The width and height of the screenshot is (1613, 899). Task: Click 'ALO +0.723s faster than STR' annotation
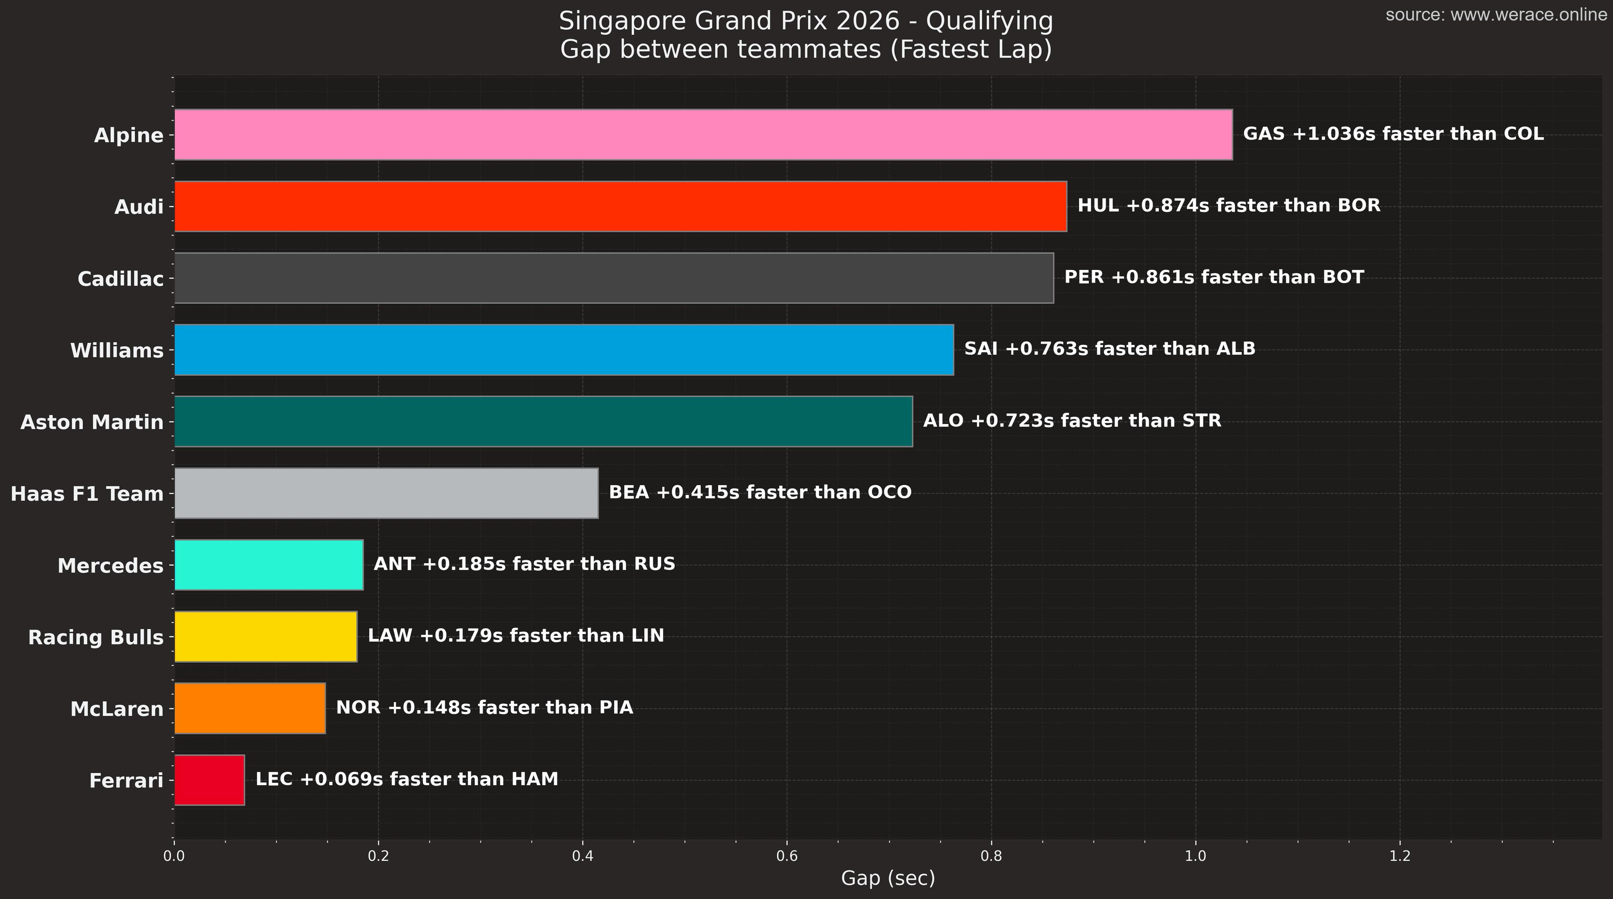point(1072,421)
